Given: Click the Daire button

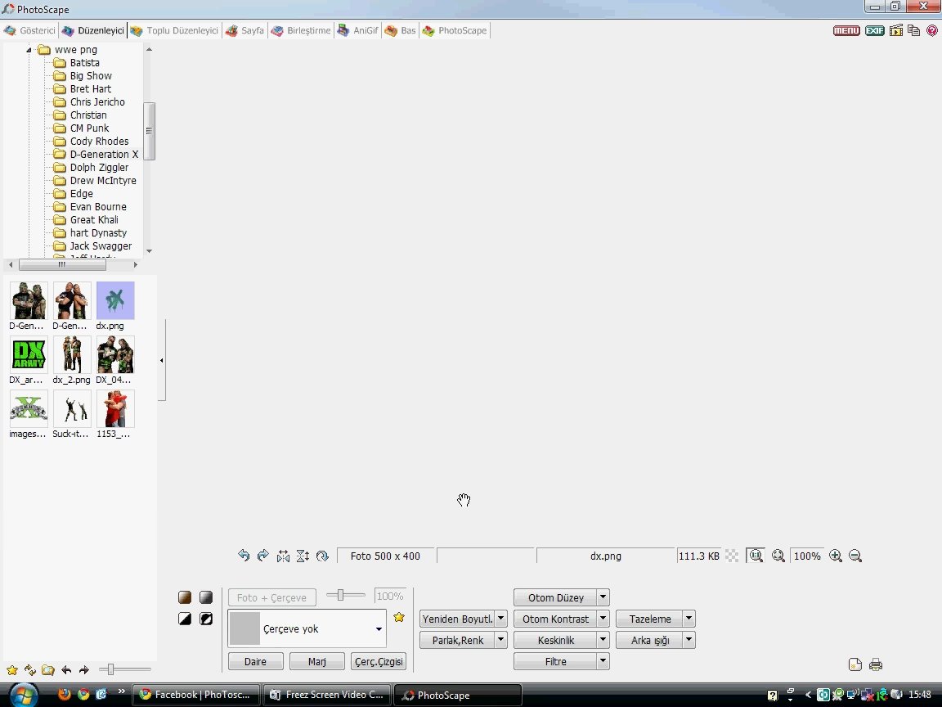Looking at the screenshot, I should click(255, 661).
